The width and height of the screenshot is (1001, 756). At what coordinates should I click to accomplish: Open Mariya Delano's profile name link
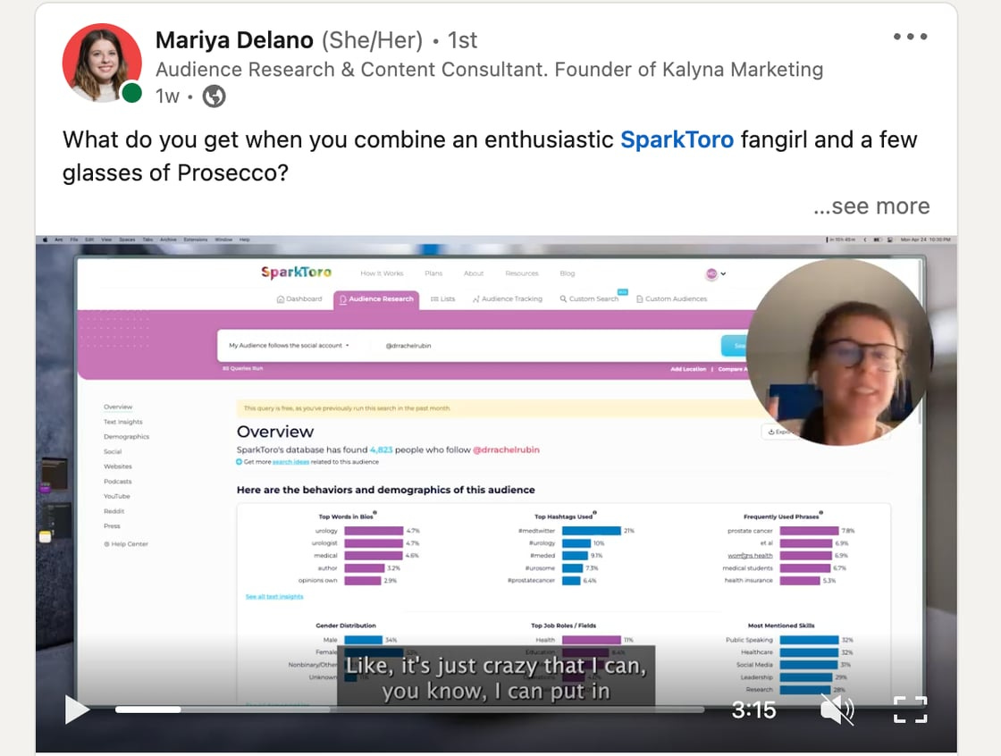[x=234, y=40]
